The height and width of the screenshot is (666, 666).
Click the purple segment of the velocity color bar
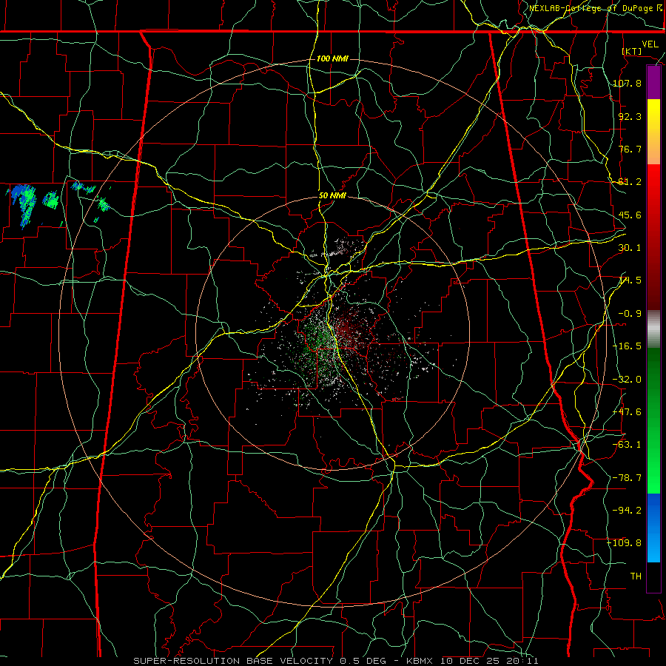tap(653, 83)
